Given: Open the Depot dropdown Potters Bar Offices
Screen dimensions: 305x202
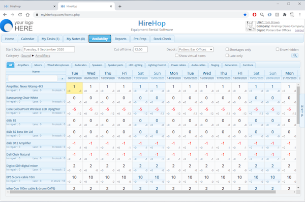Looking at the screenshot, I should click(196, 49).
